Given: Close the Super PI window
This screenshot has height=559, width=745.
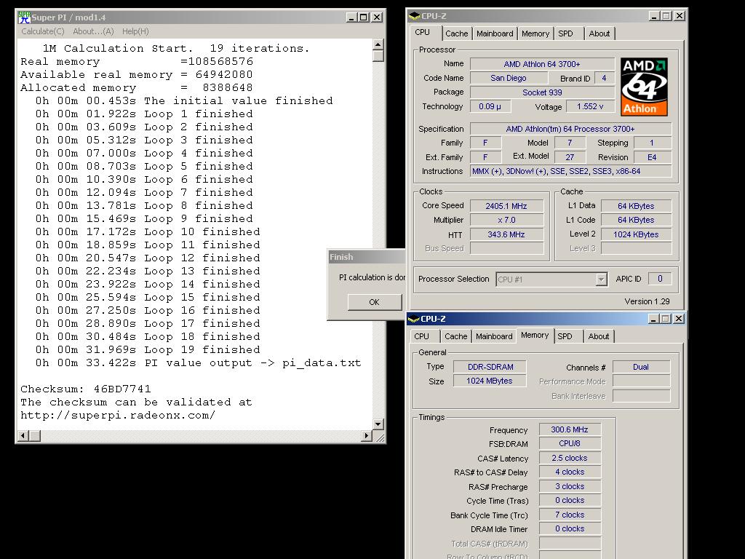Looking at the screenshot, I should (x=377, y=17).
